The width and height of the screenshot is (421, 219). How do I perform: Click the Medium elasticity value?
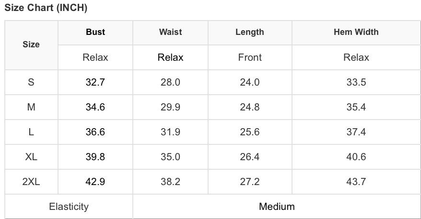(277, 207)
